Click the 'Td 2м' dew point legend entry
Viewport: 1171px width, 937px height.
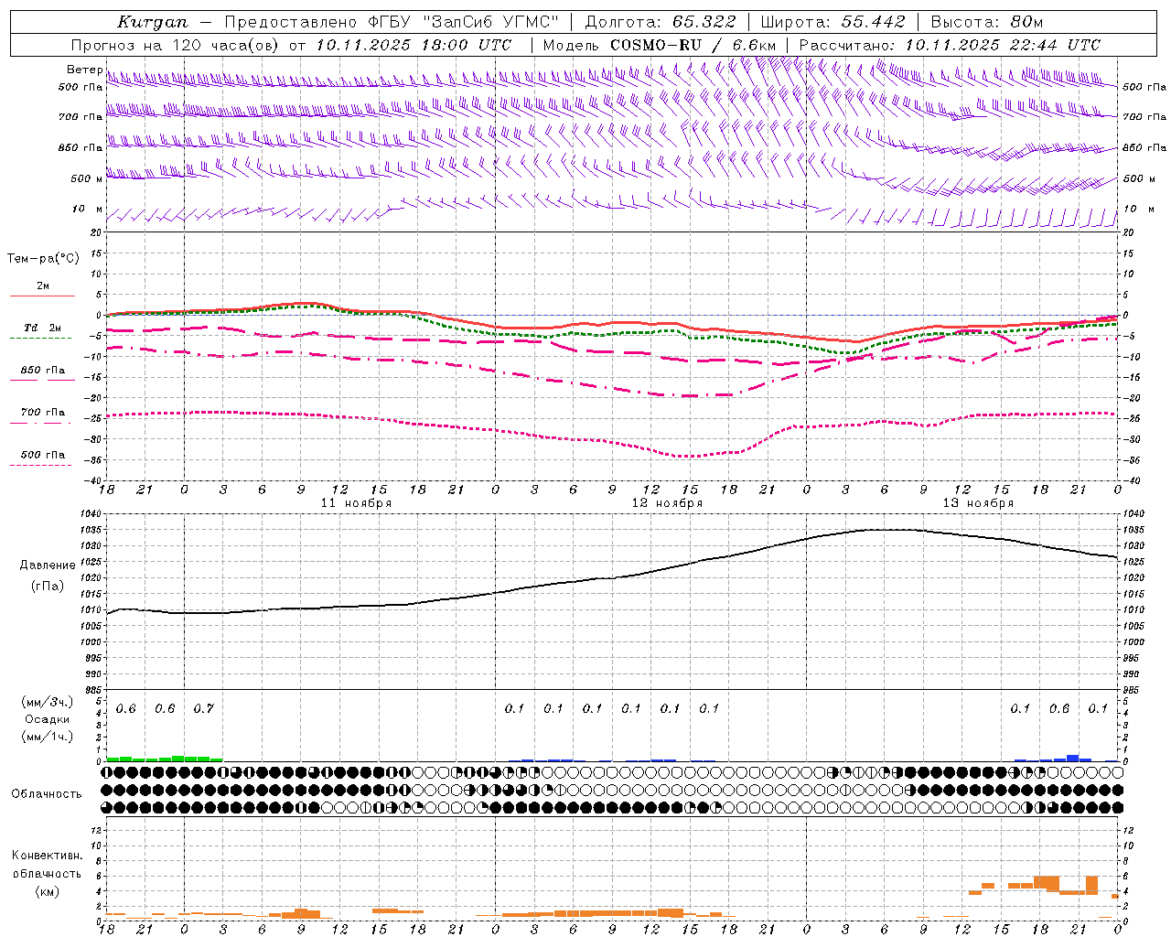coord(43,328)
